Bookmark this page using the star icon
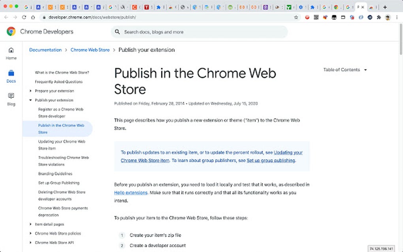The image size is (403, 252). pyautogui.click(x=296, y=17)
